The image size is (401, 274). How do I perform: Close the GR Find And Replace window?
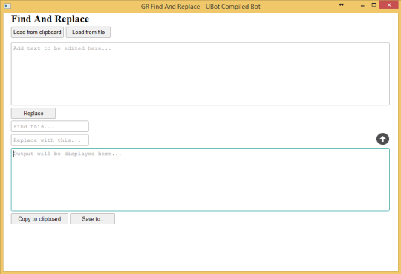click(x=389, y=5)
